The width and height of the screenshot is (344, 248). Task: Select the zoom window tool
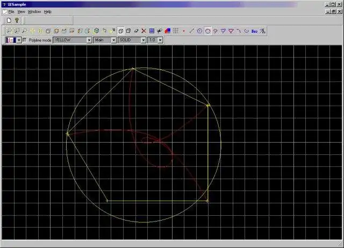[17, 31]
